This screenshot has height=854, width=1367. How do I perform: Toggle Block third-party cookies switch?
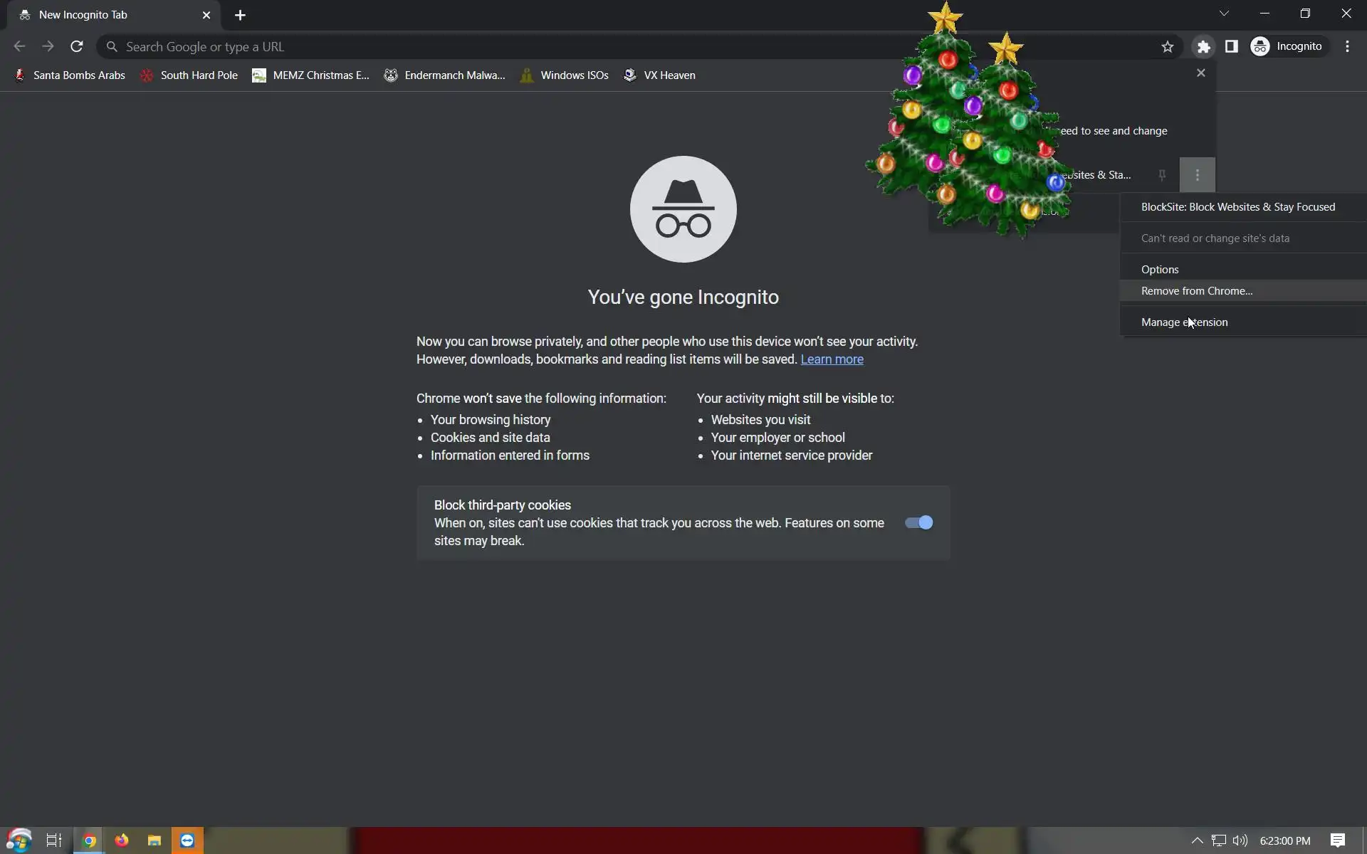point(918,523)
